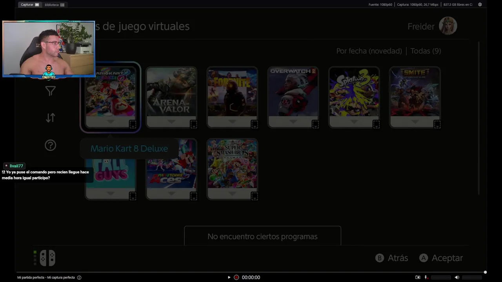The height and width of the screenshot is (282, 502).
Task: Click the Fuente: 1080p60 source info
Action: tap(380, 5)
